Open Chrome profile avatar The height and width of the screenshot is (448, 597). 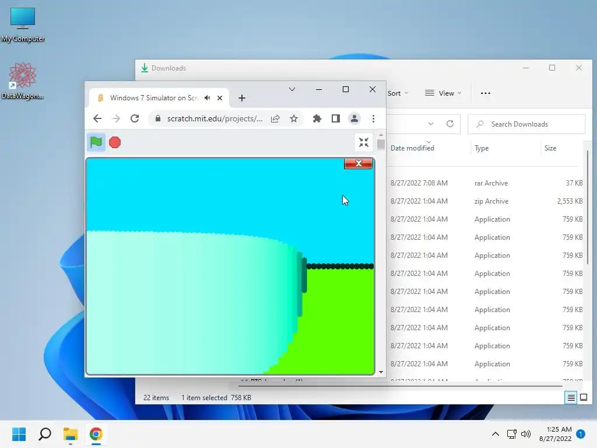click(x=354, y=118)
